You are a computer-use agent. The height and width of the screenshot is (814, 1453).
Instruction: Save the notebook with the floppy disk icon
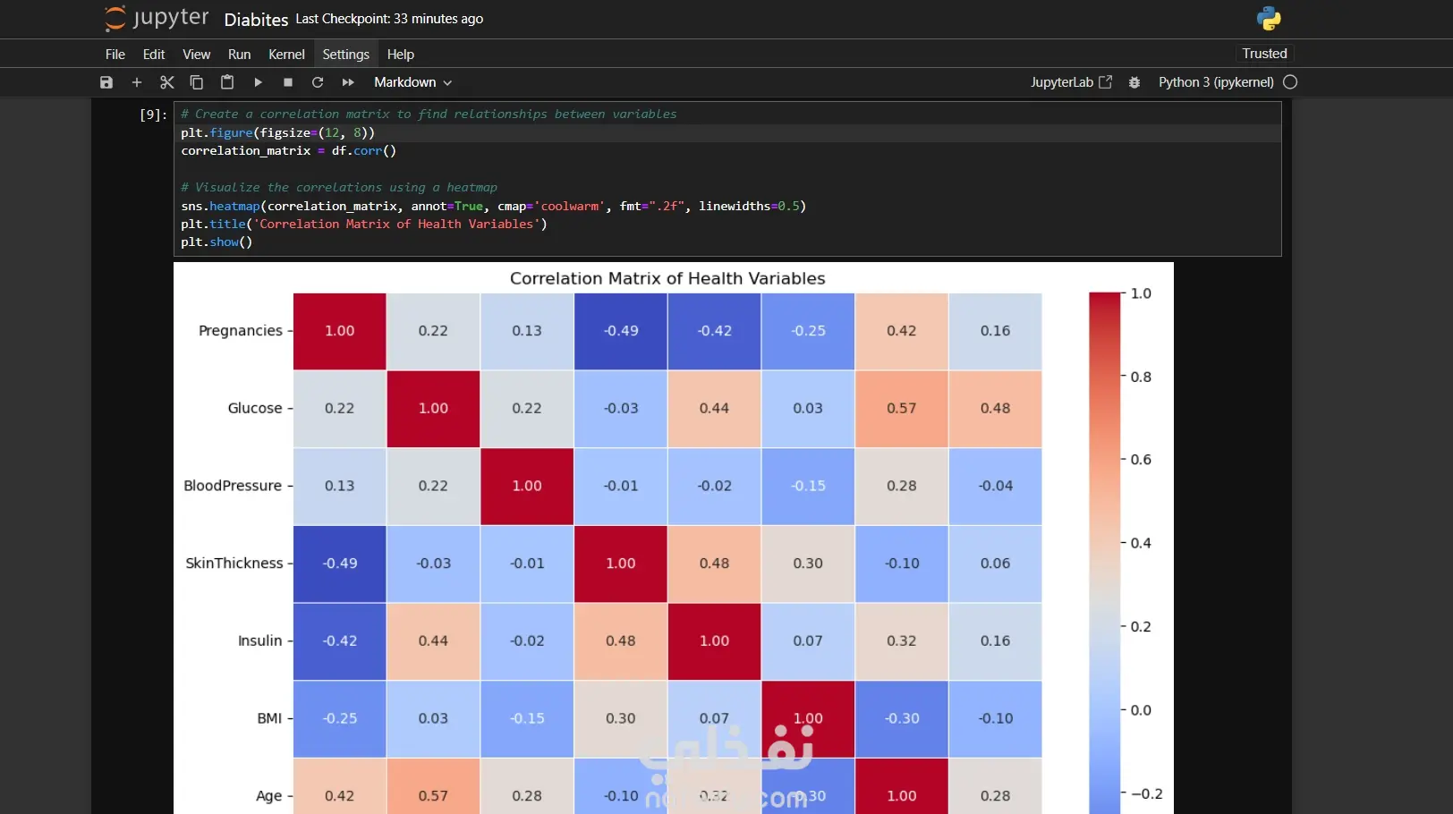pos(106,82)
